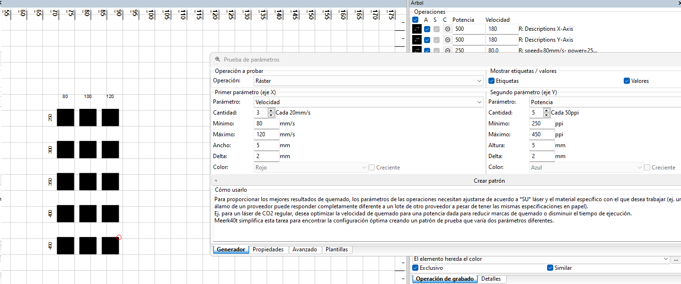Viewport: 681px width, 284px height.
Task: Open the Operación dropdown showing Ráster
Action: (369, 81)
